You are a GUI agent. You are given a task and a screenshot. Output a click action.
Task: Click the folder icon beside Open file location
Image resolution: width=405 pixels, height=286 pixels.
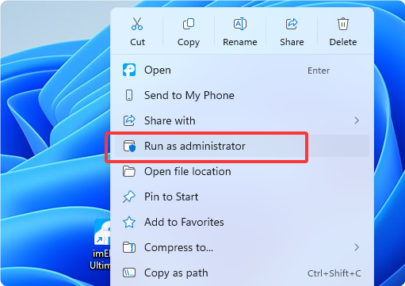[x=129, y=171]
